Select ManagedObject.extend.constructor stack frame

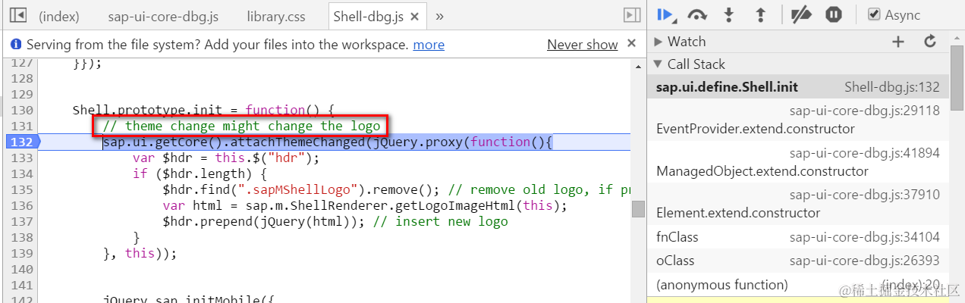coord(798,162)
